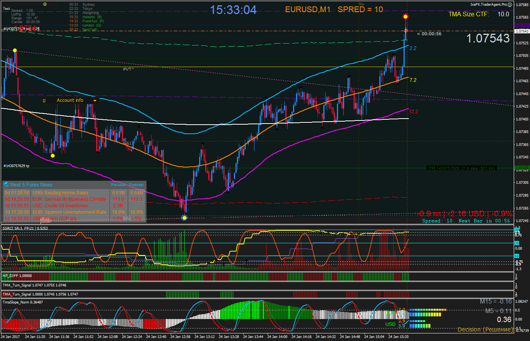Viewport: 530px width, 341px height.
Task: Click the Spread 10 Next Bar status line
Action: [x=466, y=221]
